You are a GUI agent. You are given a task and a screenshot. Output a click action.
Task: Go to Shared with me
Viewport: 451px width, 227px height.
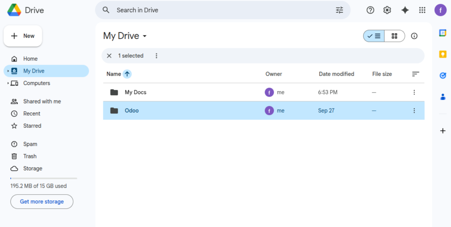coord(42,101)
